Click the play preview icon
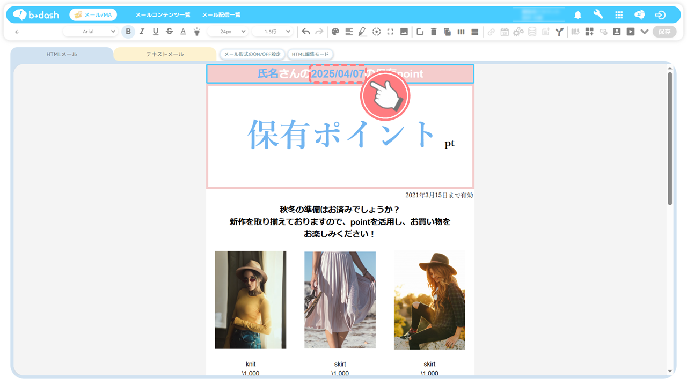 click(631, 32)
